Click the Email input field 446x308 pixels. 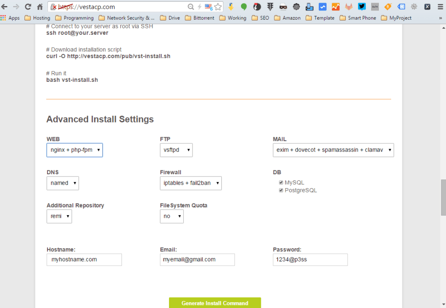[197, 260]
